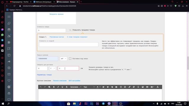Screen dimensions: 189x106
Task: Select the 'Краткое описание' tab
Action: (44, 81)
